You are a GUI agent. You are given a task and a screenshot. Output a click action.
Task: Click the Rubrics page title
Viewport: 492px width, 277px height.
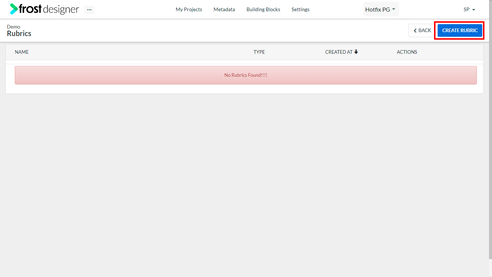[x=19, y=34]
